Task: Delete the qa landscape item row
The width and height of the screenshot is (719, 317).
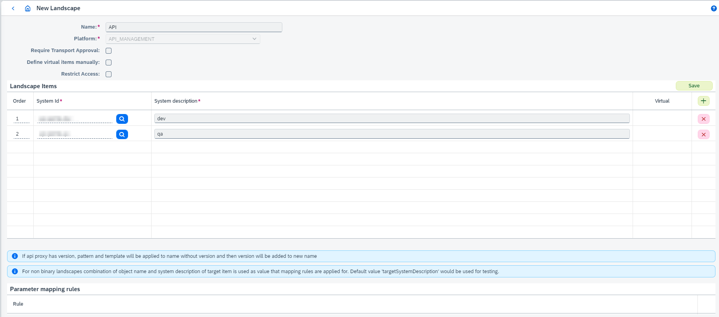Action: [x=703, y=134]
